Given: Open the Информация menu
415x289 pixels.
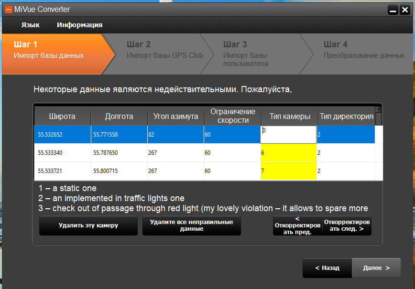Looking at the screenshot, I should click(79, 25).
